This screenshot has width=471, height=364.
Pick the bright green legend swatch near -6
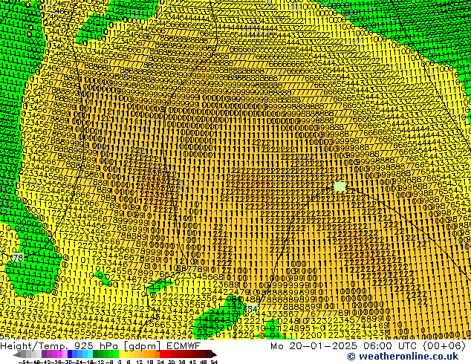116,354
